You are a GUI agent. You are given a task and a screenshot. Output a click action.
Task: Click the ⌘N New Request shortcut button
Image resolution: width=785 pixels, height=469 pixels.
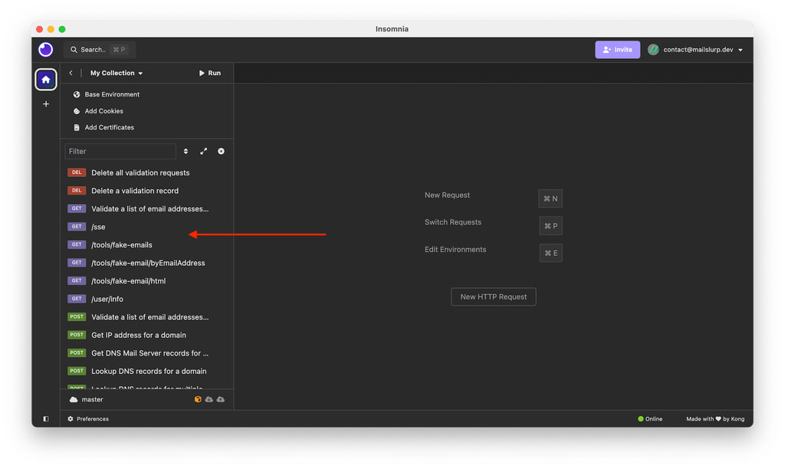coord(550,198)
